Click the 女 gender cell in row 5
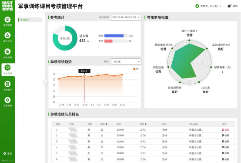 (89, 153)
